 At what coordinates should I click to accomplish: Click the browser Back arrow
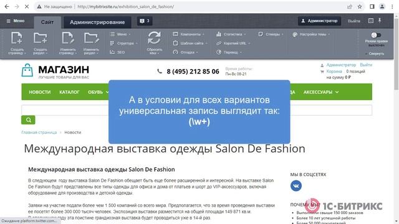[7, 7]
